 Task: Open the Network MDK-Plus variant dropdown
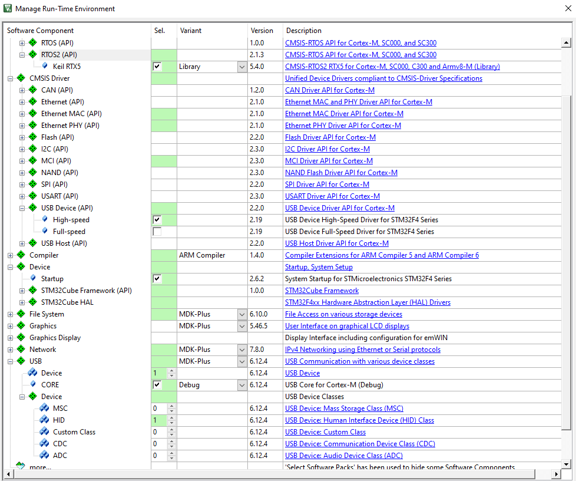(x=242, y=350)
